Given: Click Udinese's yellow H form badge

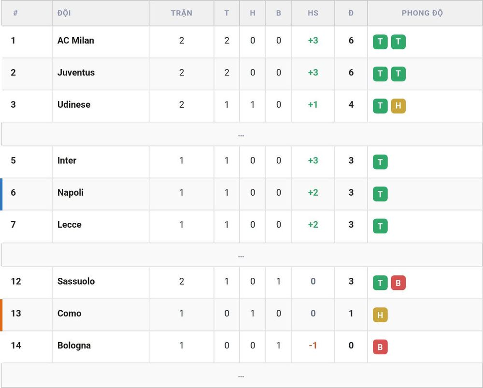Looking at the screenshot, I should (398, 106).
